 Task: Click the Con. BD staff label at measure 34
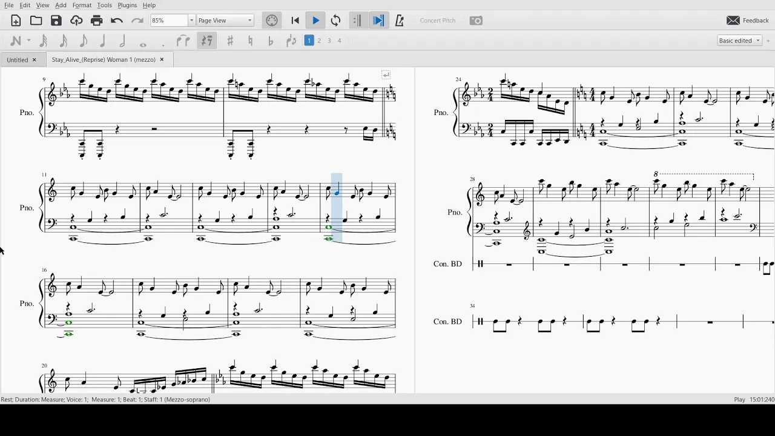point(447,322)
